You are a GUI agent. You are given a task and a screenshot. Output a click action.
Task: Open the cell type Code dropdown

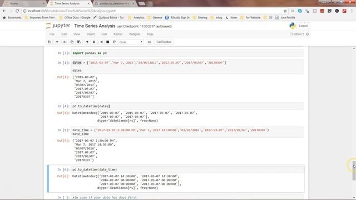(x=131, y=42)
